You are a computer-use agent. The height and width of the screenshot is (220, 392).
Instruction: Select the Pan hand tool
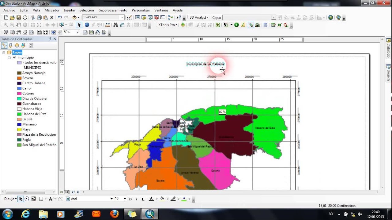pyautogui.click(x=19, y=25)
